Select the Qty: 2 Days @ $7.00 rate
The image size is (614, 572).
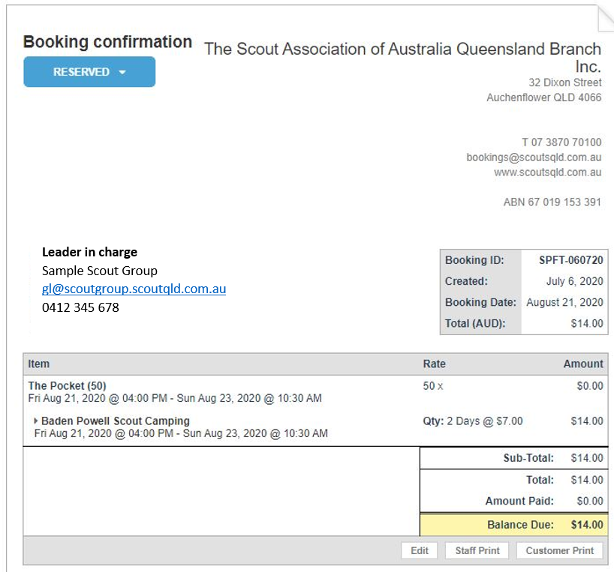pyautogui.click(x=473, y=421)
